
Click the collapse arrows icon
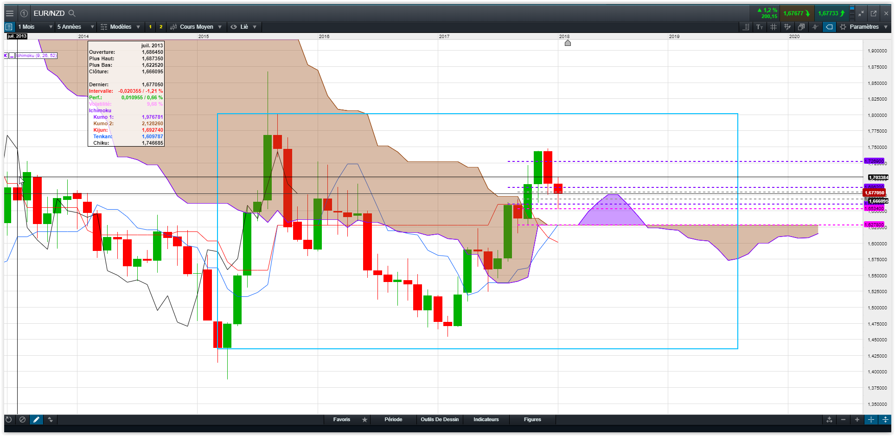(861, 13)
